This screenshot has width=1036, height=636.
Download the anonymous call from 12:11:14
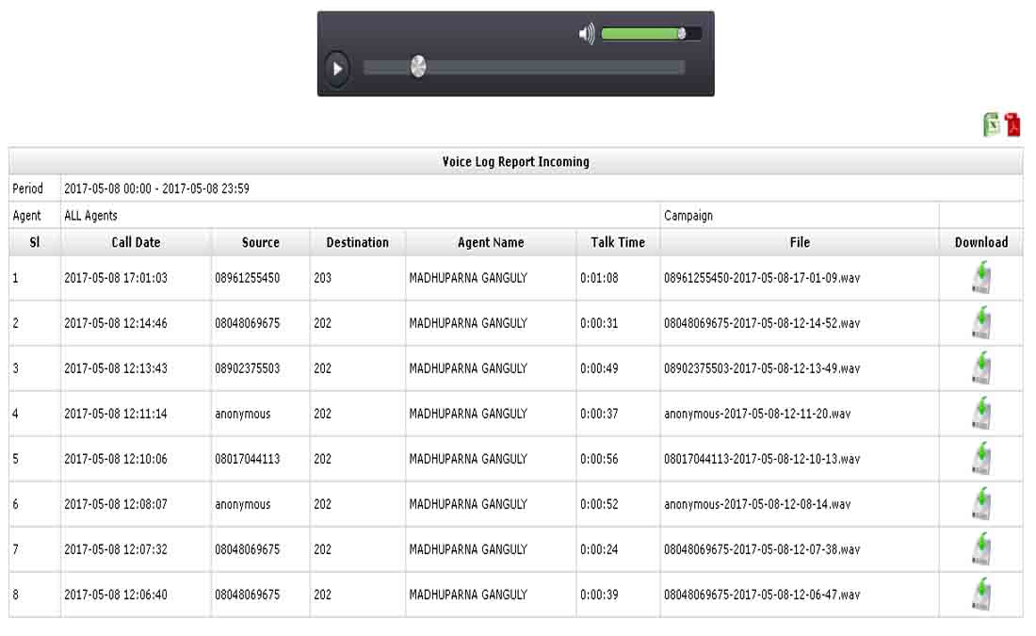982,413
